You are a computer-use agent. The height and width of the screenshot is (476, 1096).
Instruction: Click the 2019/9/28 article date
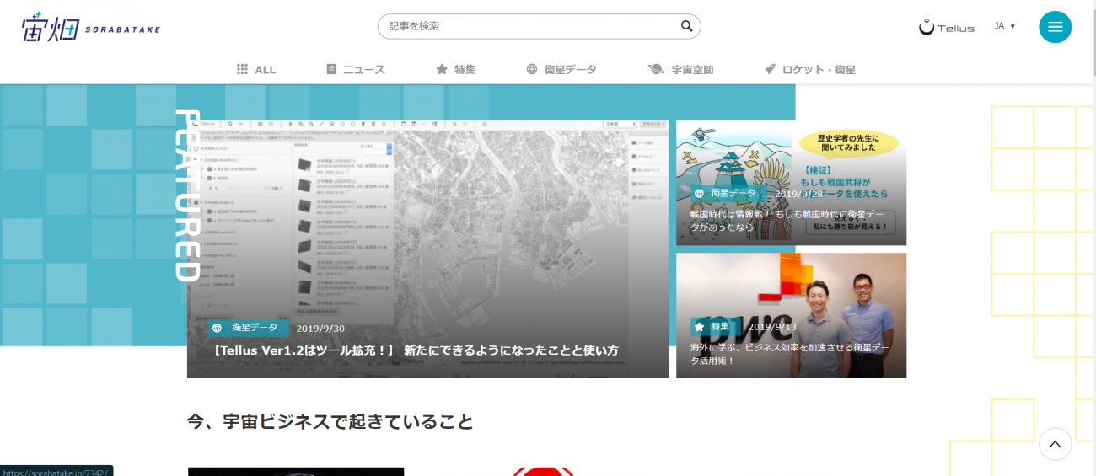click(x=798, y=194)
